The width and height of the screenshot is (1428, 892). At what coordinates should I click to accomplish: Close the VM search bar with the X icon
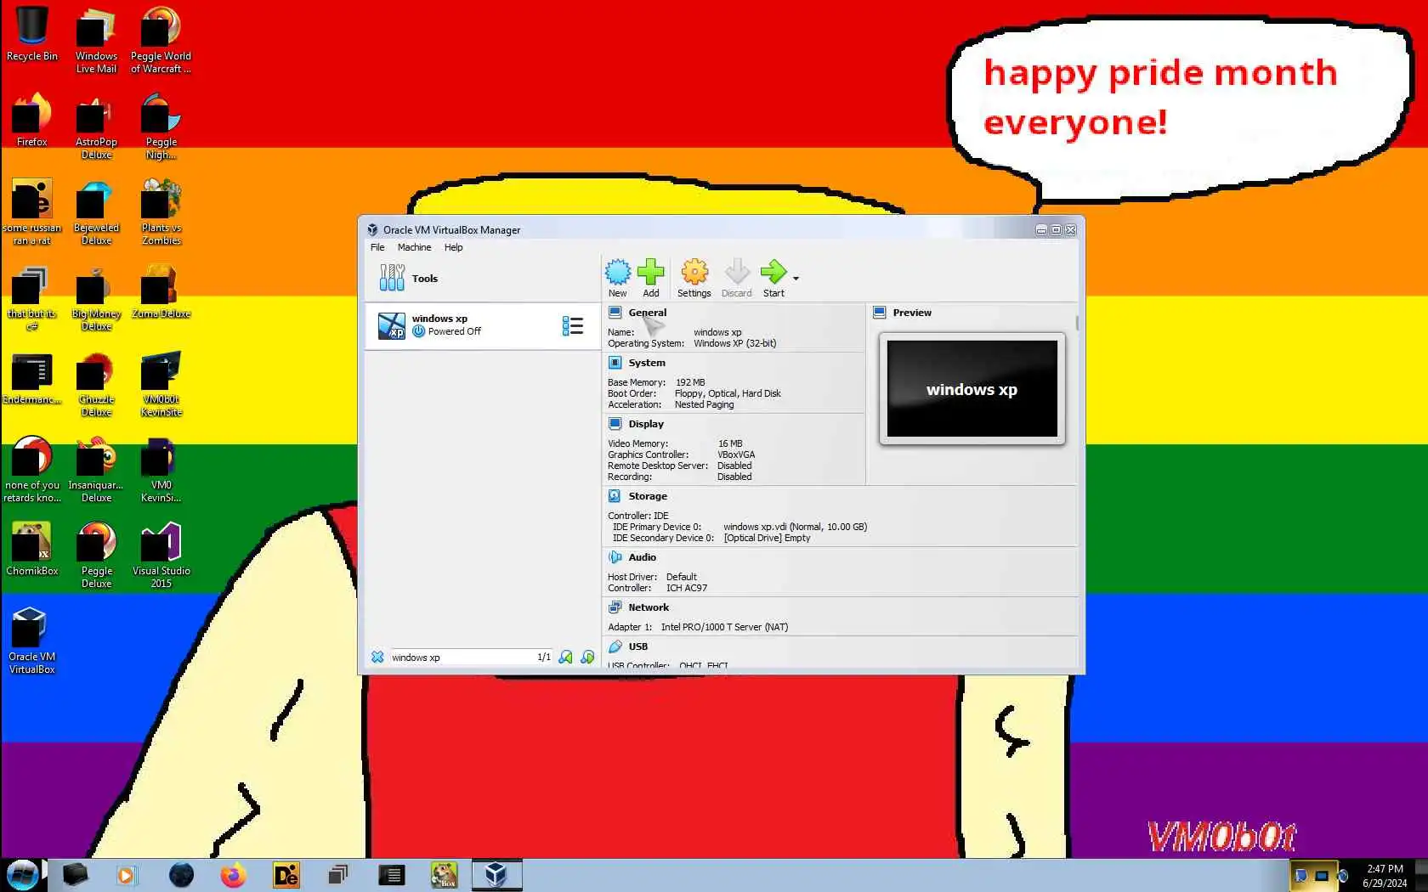coord(377,658)
